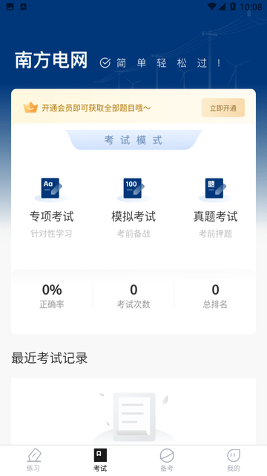
Task: Select the 考试 bookmark icon tab
Action: (100, 460)
